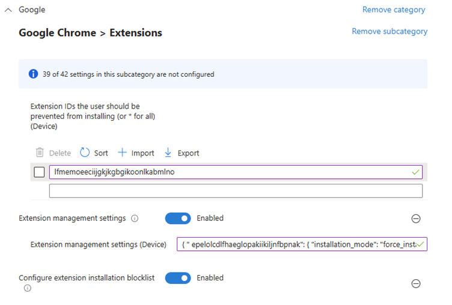The image size is (452, 305).
Task: Click the Delete label in the toolbar
Action: click(x=60, y=153)
